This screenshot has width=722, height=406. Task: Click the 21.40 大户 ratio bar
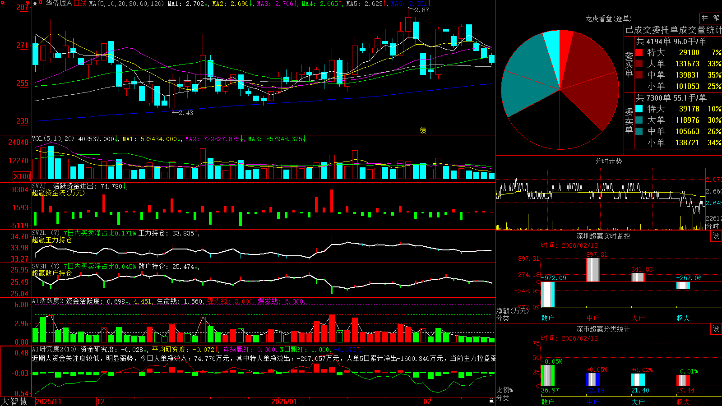coord(638,380)
